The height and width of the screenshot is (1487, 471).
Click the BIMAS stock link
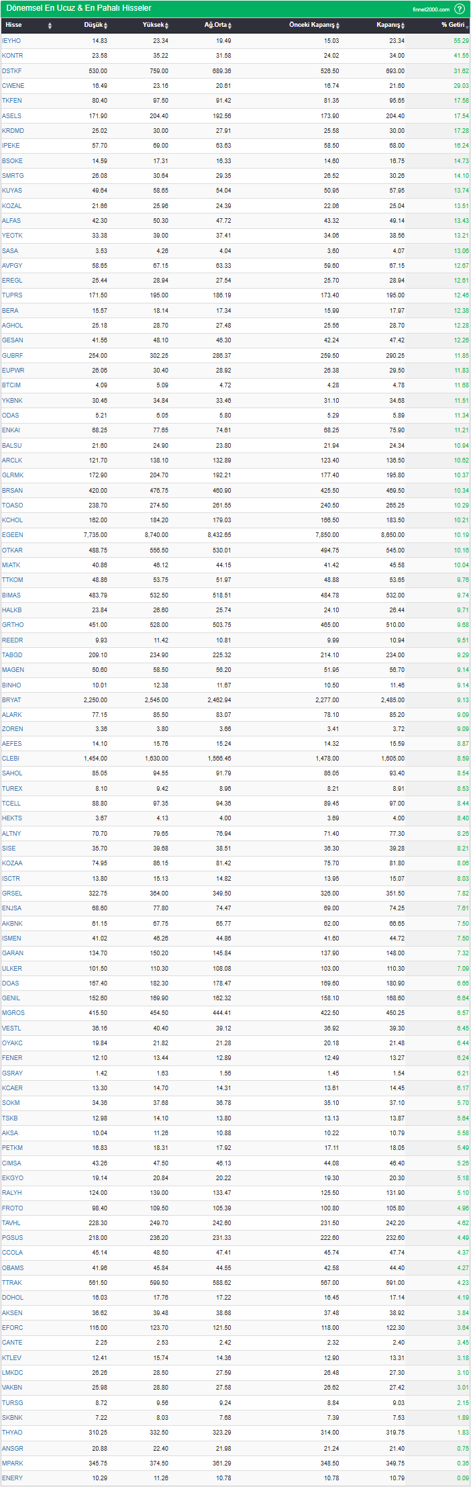[x=11, y=595]
